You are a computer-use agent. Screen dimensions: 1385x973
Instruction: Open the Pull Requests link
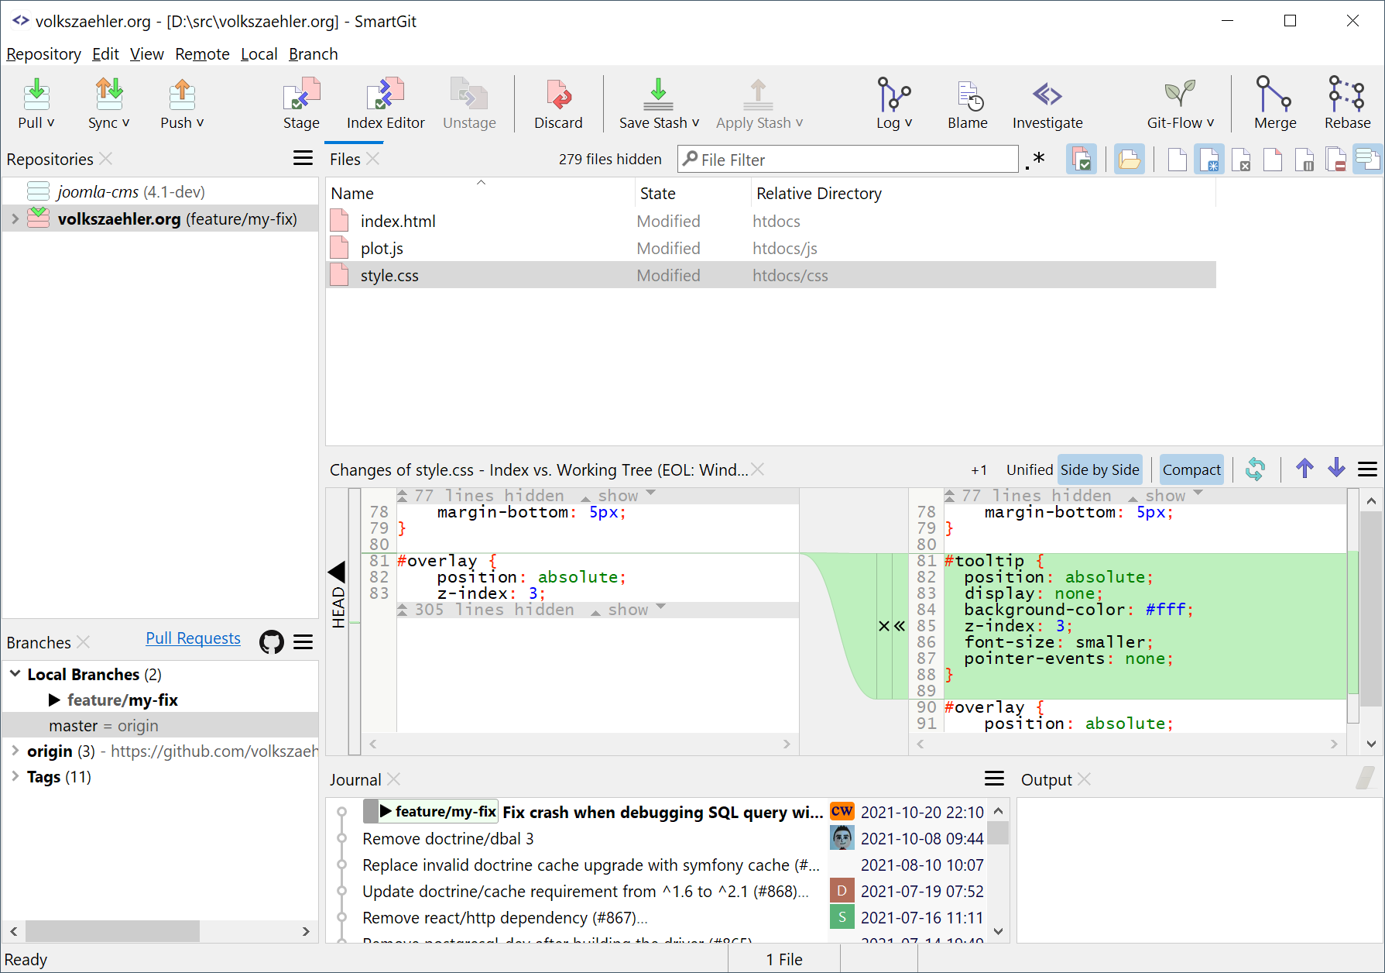pyautogui.click(x=193, y=638)
